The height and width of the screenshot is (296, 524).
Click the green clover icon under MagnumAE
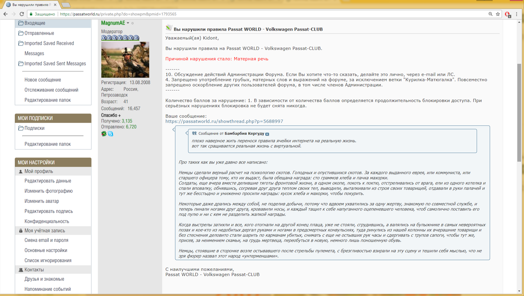point(104,134)
